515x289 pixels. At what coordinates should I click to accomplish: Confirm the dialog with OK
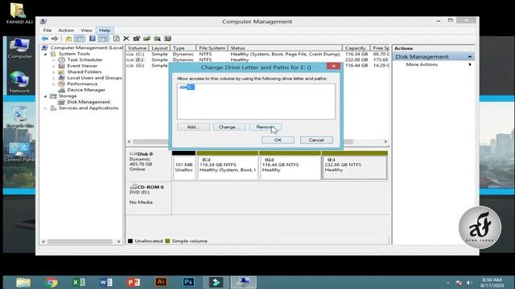tap(278, 140)
